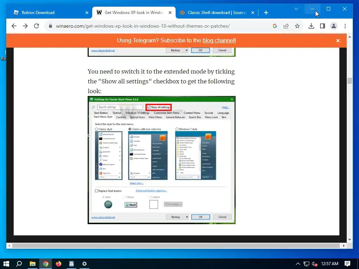Image resolution: width=359 pixels, height=269 pixels.
Task: Show hidden system tray icons
Action: click(x=298, y=264)
